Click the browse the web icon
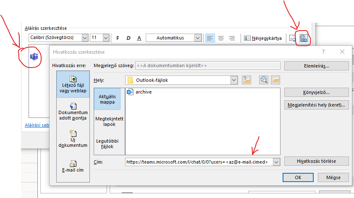Viewport: 354px width, 198px height. click(x=264, y=80)
